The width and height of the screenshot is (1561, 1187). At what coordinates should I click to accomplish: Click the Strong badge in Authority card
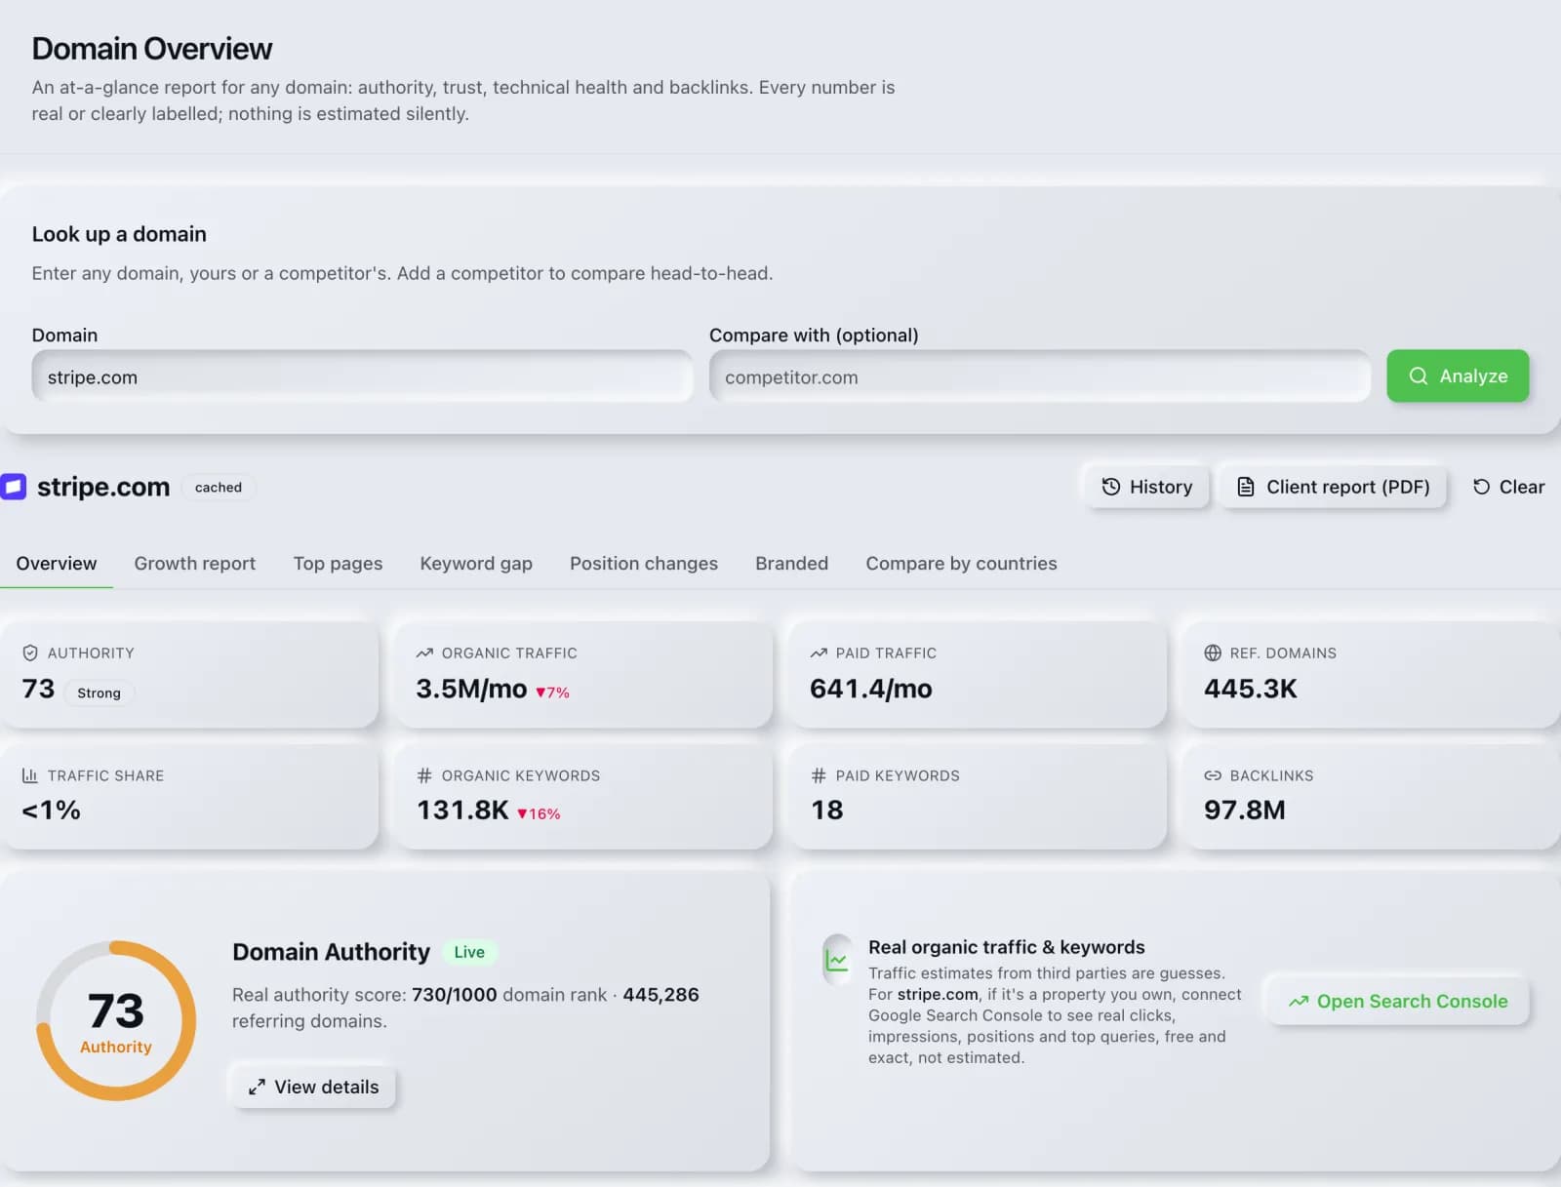coord(100,693)
